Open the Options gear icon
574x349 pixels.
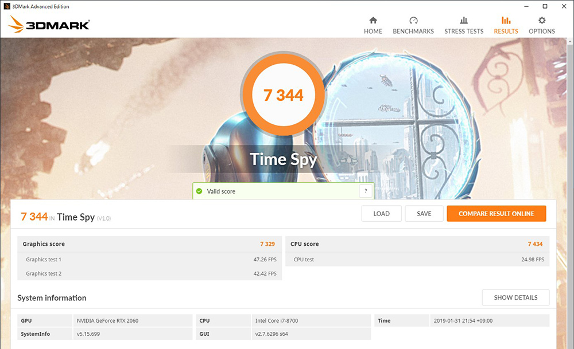tap(542, 20)
